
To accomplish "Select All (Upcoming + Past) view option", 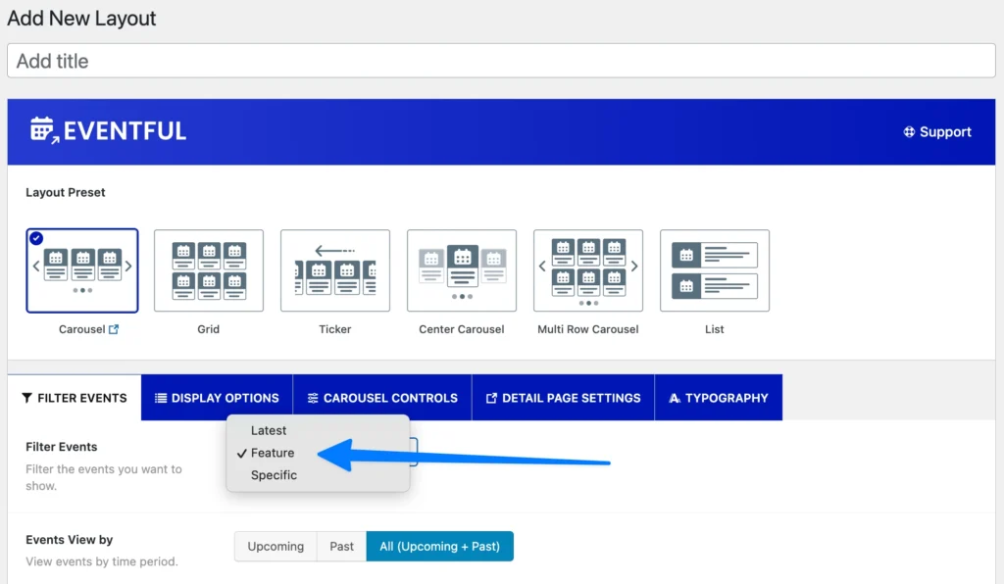I will point(440,546).
